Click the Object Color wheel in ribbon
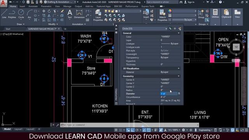Screen dimensions: 249x140 click(x=170, y=11)
